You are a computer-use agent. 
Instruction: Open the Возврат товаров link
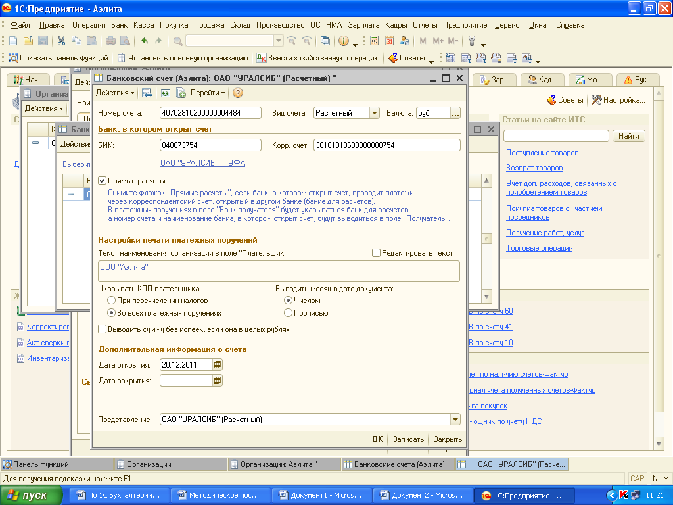pos(534,168)
